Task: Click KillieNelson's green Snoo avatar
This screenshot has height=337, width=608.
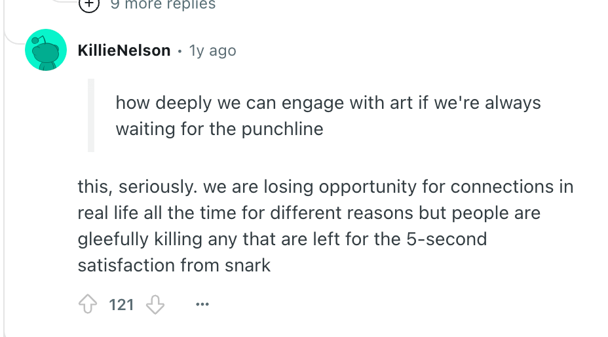Action: point(46,50)
